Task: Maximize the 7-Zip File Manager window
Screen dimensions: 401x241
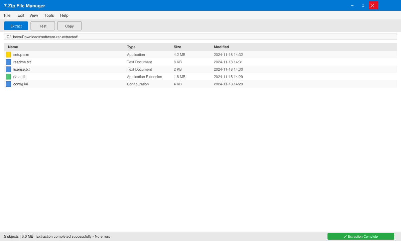Action: click(363, 5)
